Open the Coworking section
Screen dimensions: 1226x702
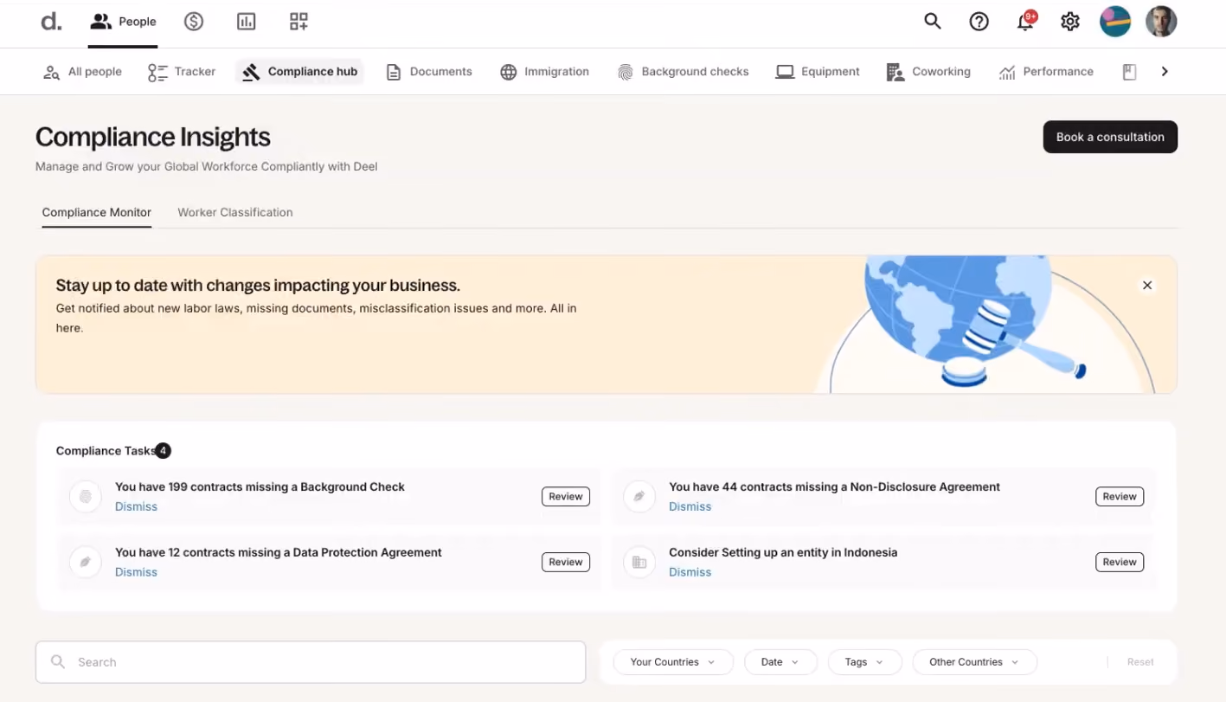pyautogui.click(x=928, y=72)
